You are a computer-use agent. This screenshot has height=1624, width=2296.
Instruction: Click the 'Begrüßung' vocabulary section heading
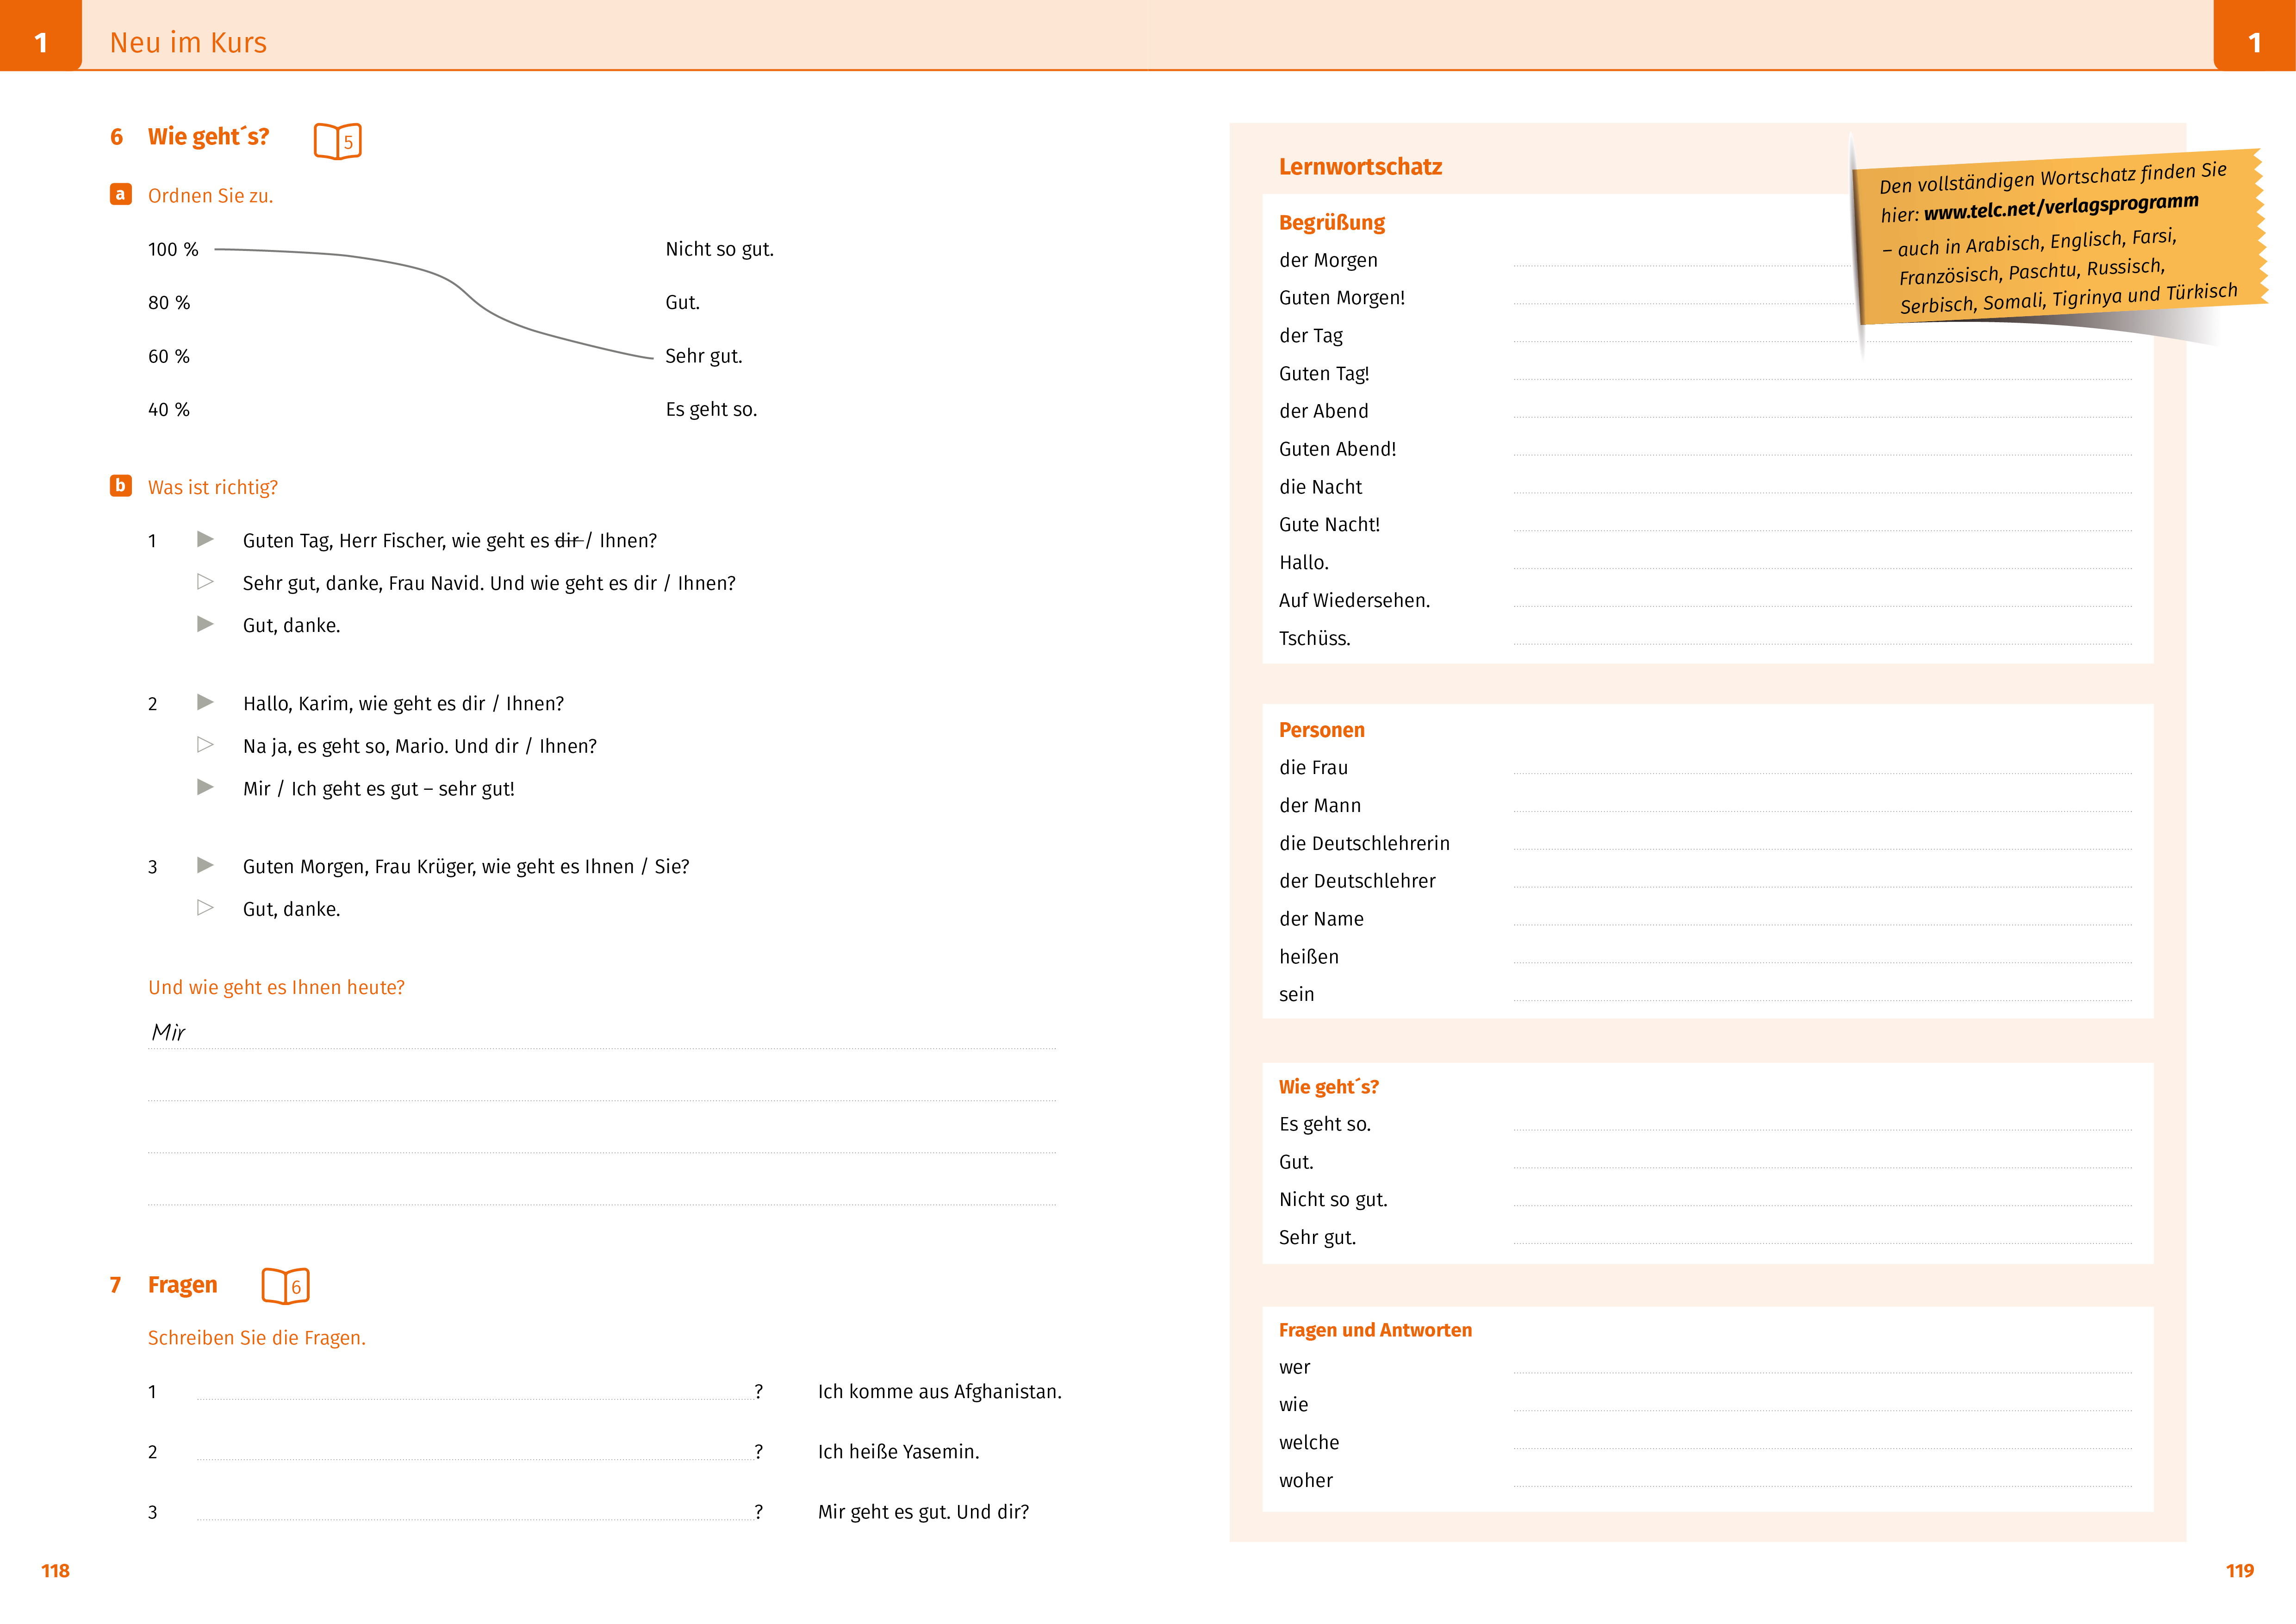tap(1332, 223)
